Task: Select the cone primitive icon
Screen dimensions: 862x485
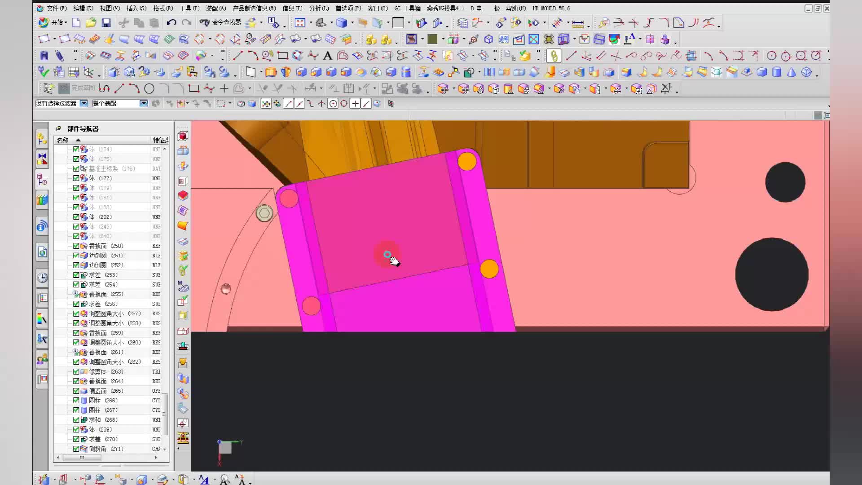Action: [x=792, y=72]
